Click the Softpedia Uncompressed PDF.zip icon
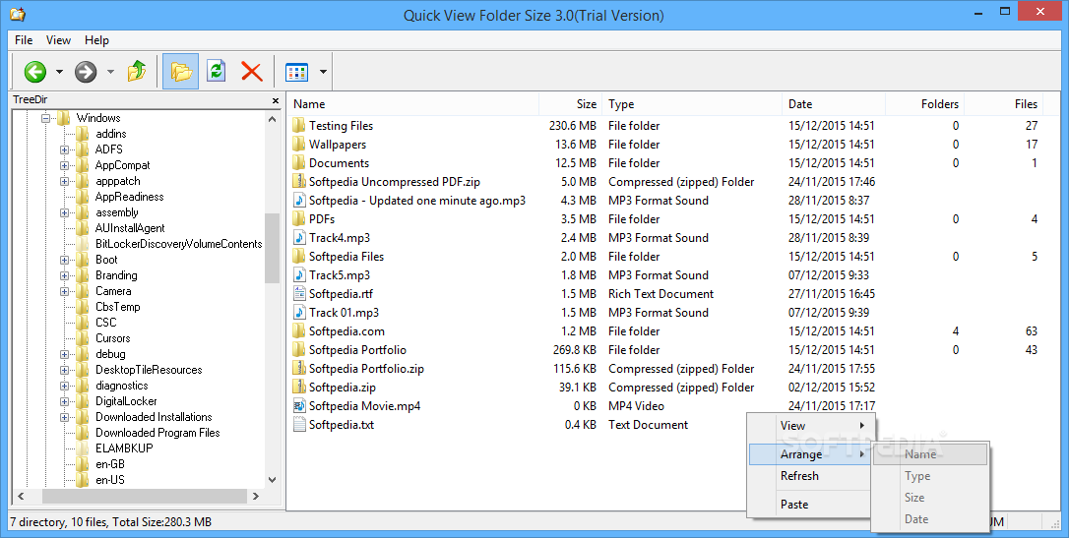 (x=298, y=182)
